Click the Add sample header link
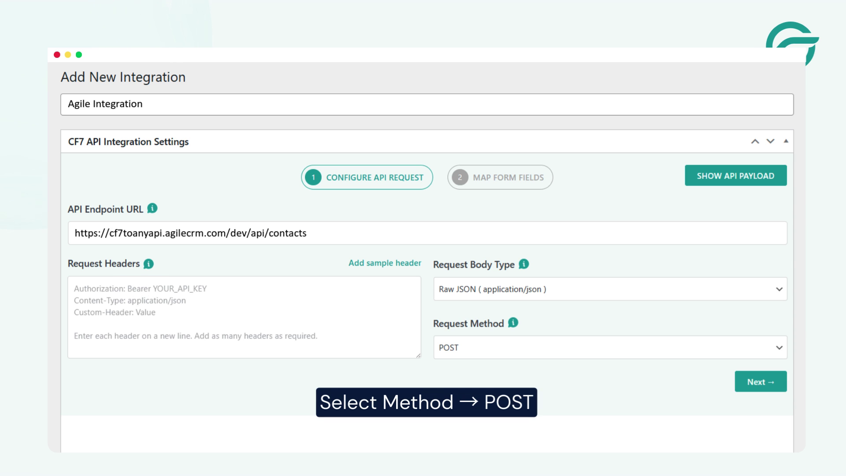Image resolution: width=846 pixels, height=476 pixels. click(385, 263)
